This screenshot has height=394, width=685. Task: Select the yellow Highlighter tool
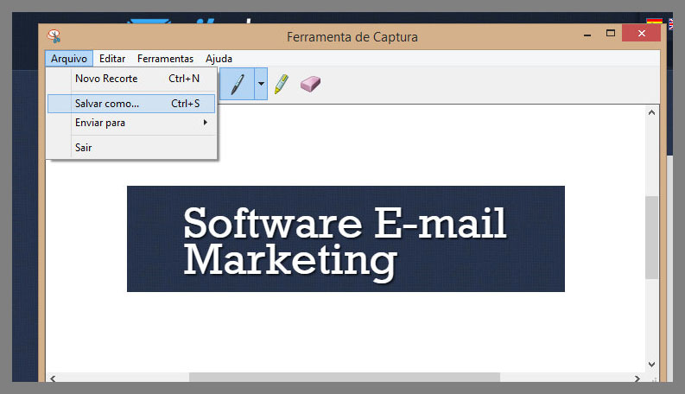coord(282,84)
